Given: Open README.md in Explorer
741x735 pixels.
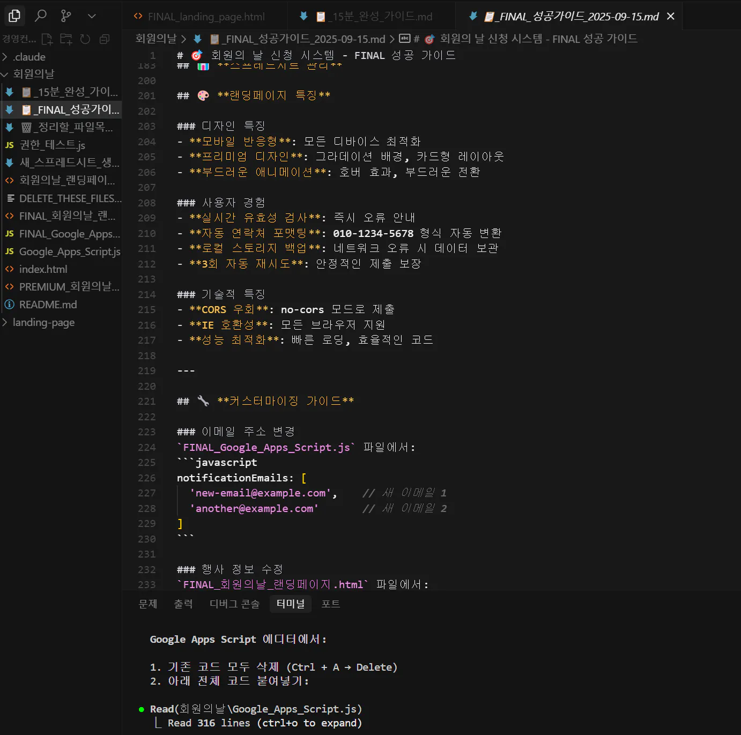Looking at the screenshot, I should [x=61, y=305].
